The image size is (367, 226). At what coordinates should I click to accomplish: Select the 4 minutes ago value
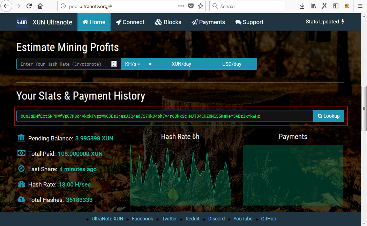(x=78, y=169)
